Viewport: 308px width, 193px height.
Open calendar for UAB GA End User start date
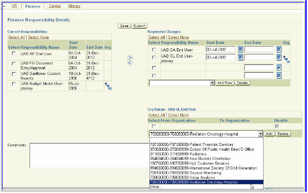click(x=240, y=50)
